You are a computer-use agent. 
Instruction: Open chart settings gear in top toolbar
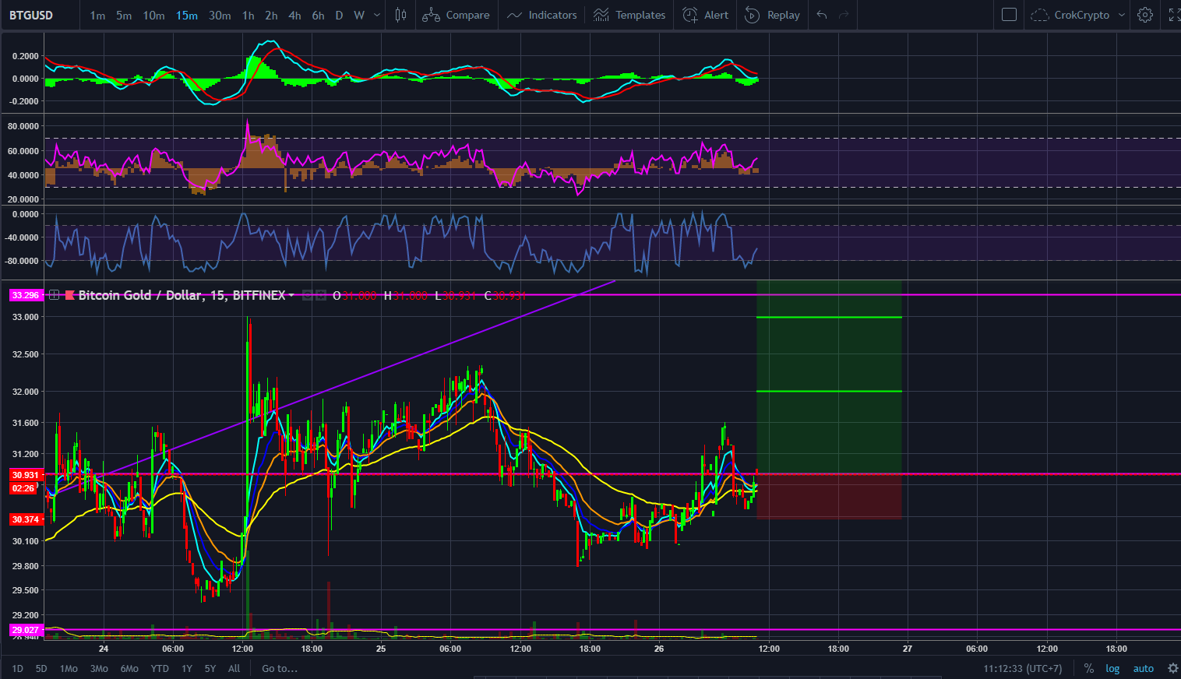(x=1144, y=15)
